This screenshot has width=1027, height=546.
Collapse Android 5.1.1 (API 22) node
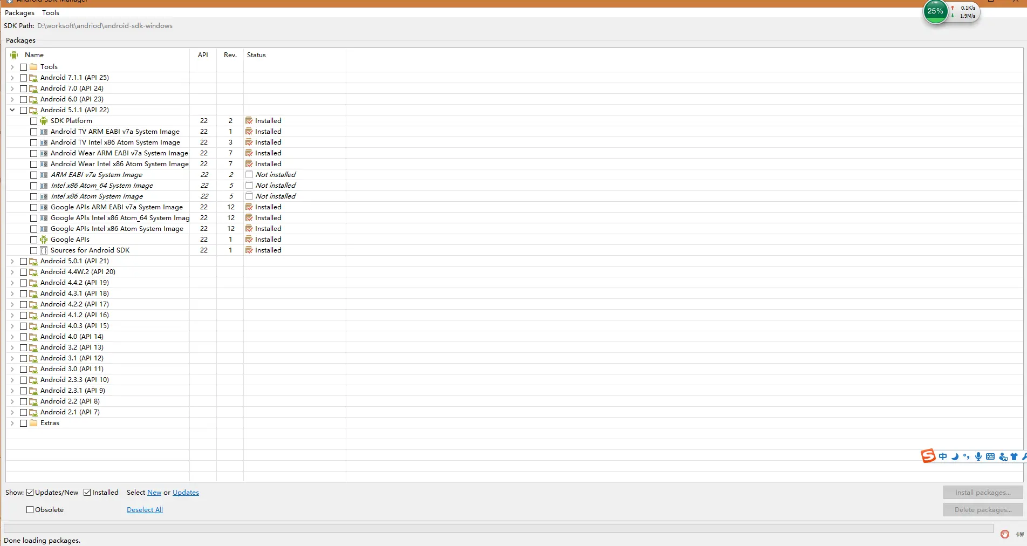coord(12,110)
